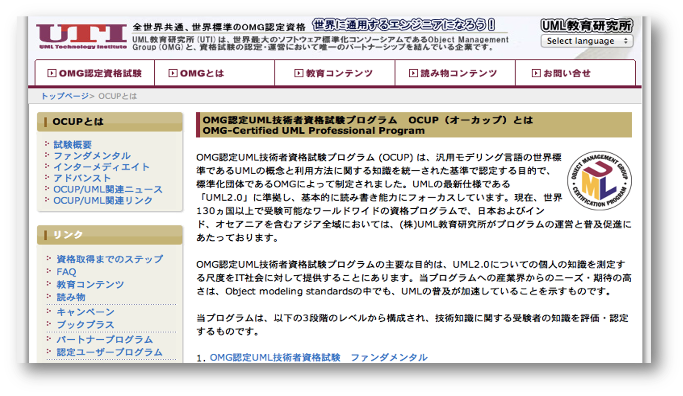Click the UML教育研究所 title graphic
This screenshot has height=396, width=683.
pos(586,26)
